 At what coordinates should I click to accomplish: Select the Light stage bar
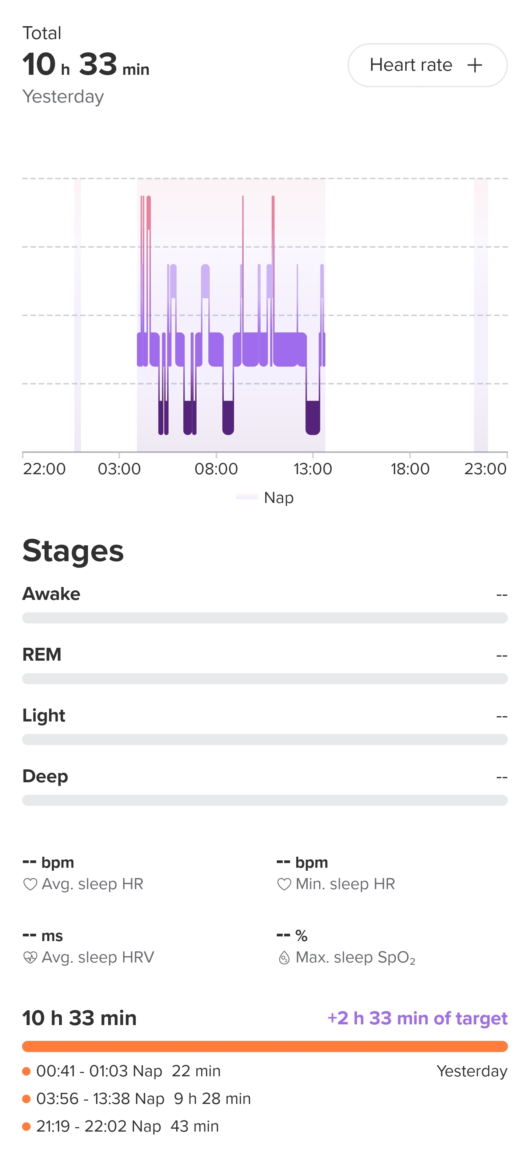pos(265,739)
